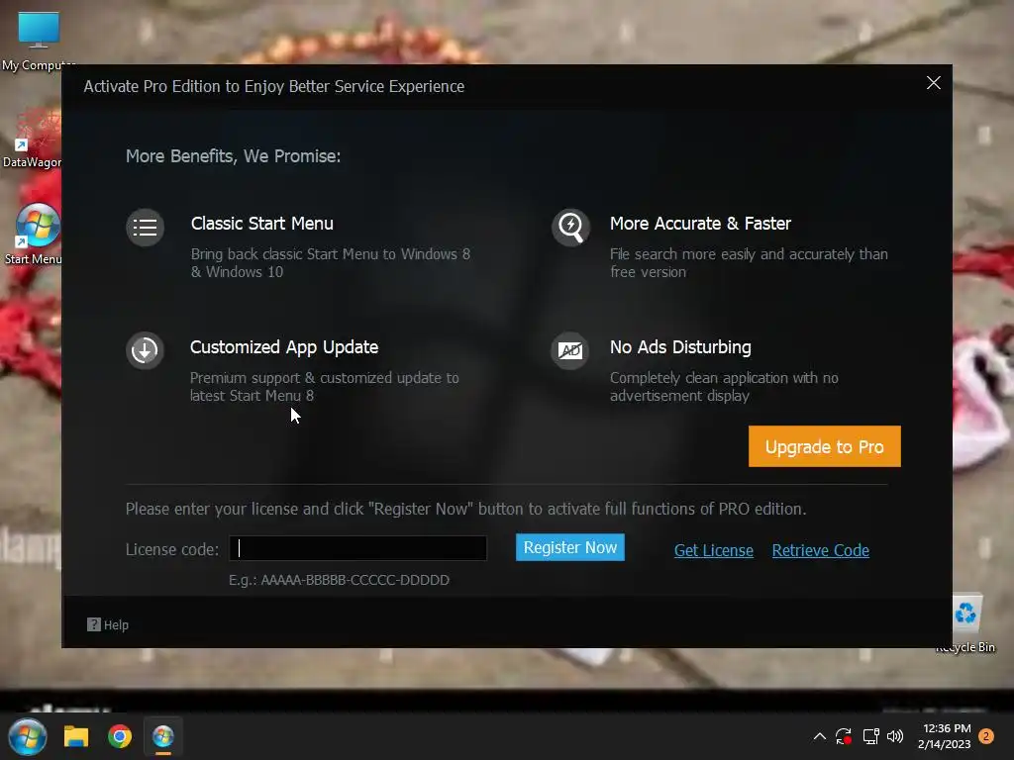Open the notification badge showing 2

coord(987,736)
